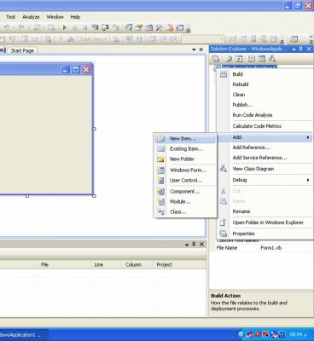Viewport: 314px width, 341px height.
Task: Open Properties Window from main toolbar icon
Action: pyautogui.click(x=139, y=27)
